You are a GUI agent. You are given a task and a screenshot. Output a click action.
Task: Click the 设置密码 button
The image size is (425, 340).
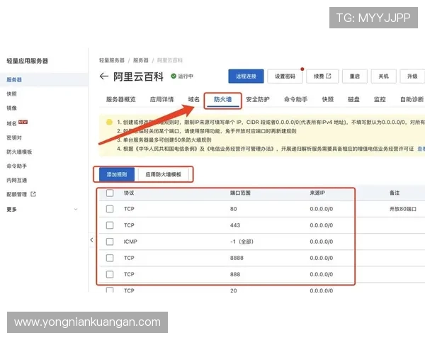point(285,76)
